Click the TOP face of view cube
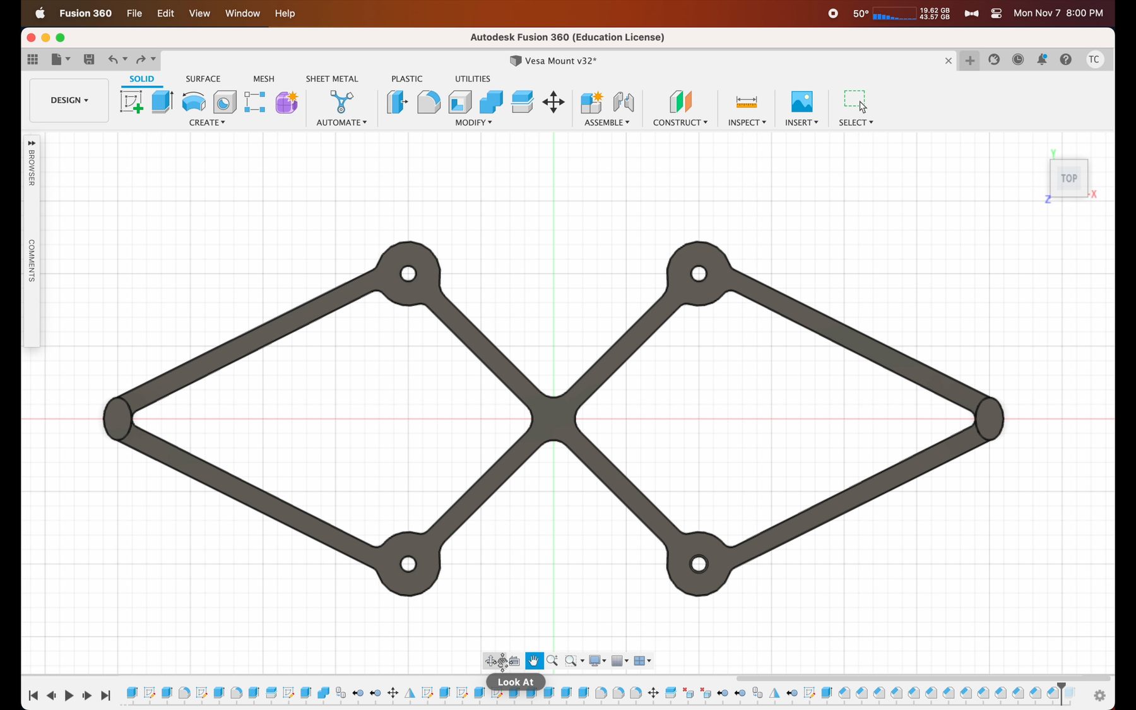Image resolution: width=1136 pixels, height=710 pixels. point(1068,179)
